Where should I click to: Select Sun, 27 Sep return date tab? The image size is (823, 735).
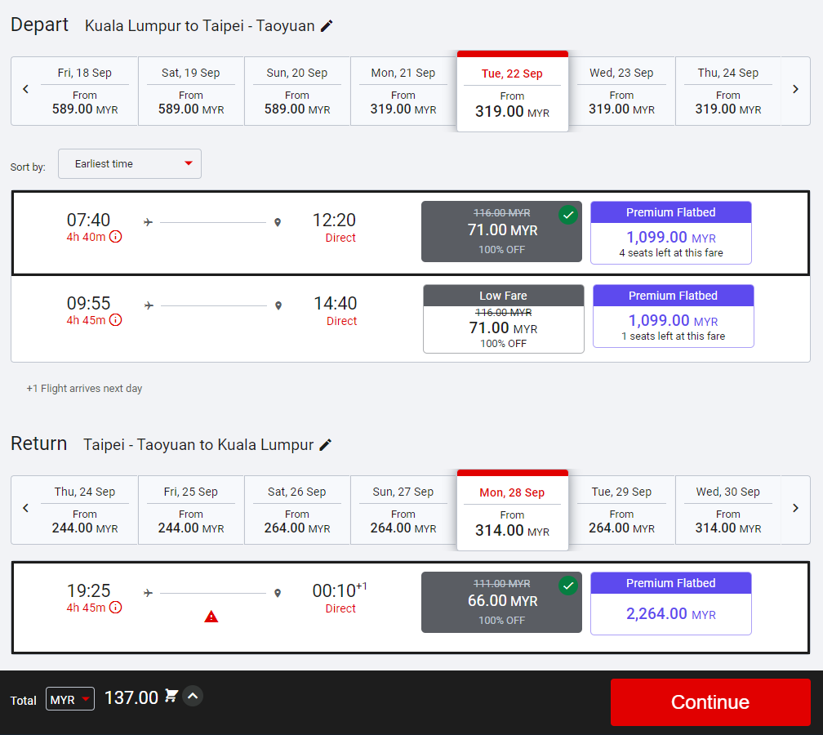pyautogui.click(x=403, y=510)
